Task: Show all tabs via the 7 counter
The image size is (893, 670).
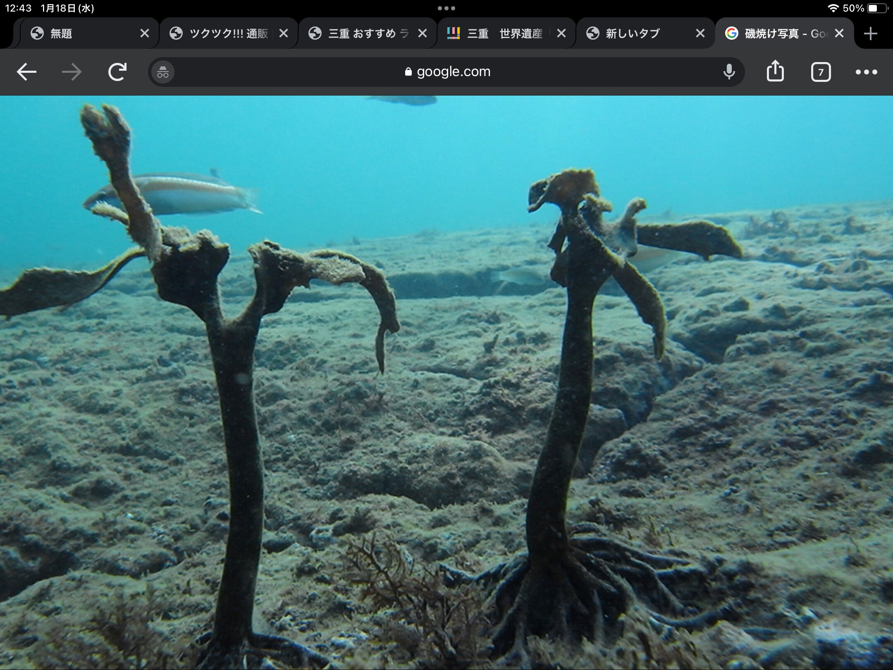Action: [x=821, y=72]
